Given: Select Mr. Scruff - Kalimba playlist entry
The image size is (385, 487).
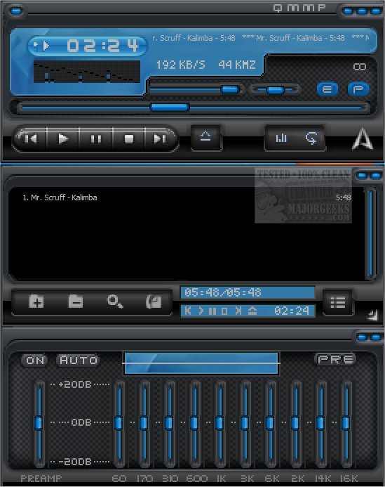Looking at the screenshot, I should point(186,197).
